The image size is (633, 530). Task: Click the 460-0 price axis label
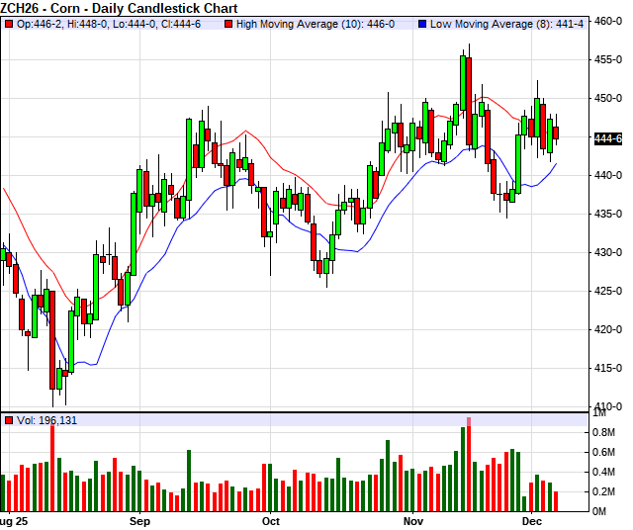point(608,20)
